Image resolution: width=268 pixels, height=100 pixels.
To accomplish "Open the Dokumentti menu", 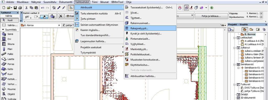I will point(66,2).
